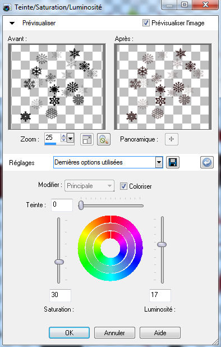Screen dimensions: 221x347
Task: Click the reset to default arrow icon
Action: point(207,163)
